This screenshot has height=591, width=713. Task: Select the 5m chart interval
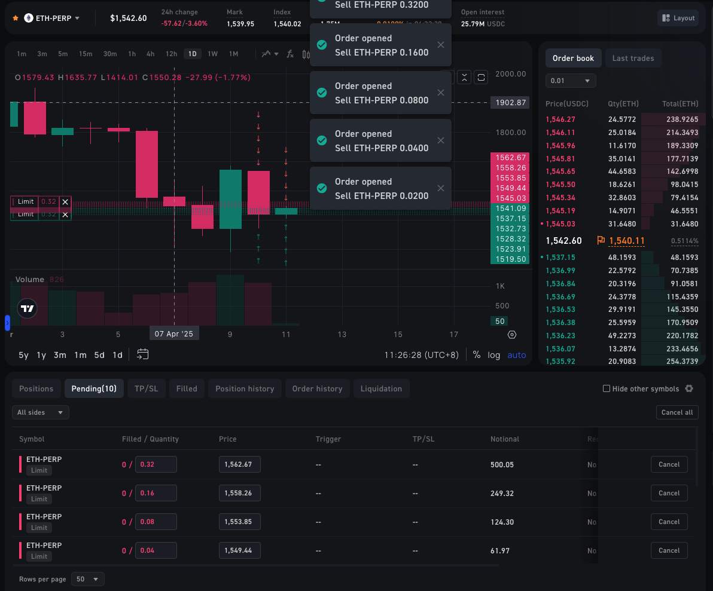pyautogui.click(x=63, y=54)
